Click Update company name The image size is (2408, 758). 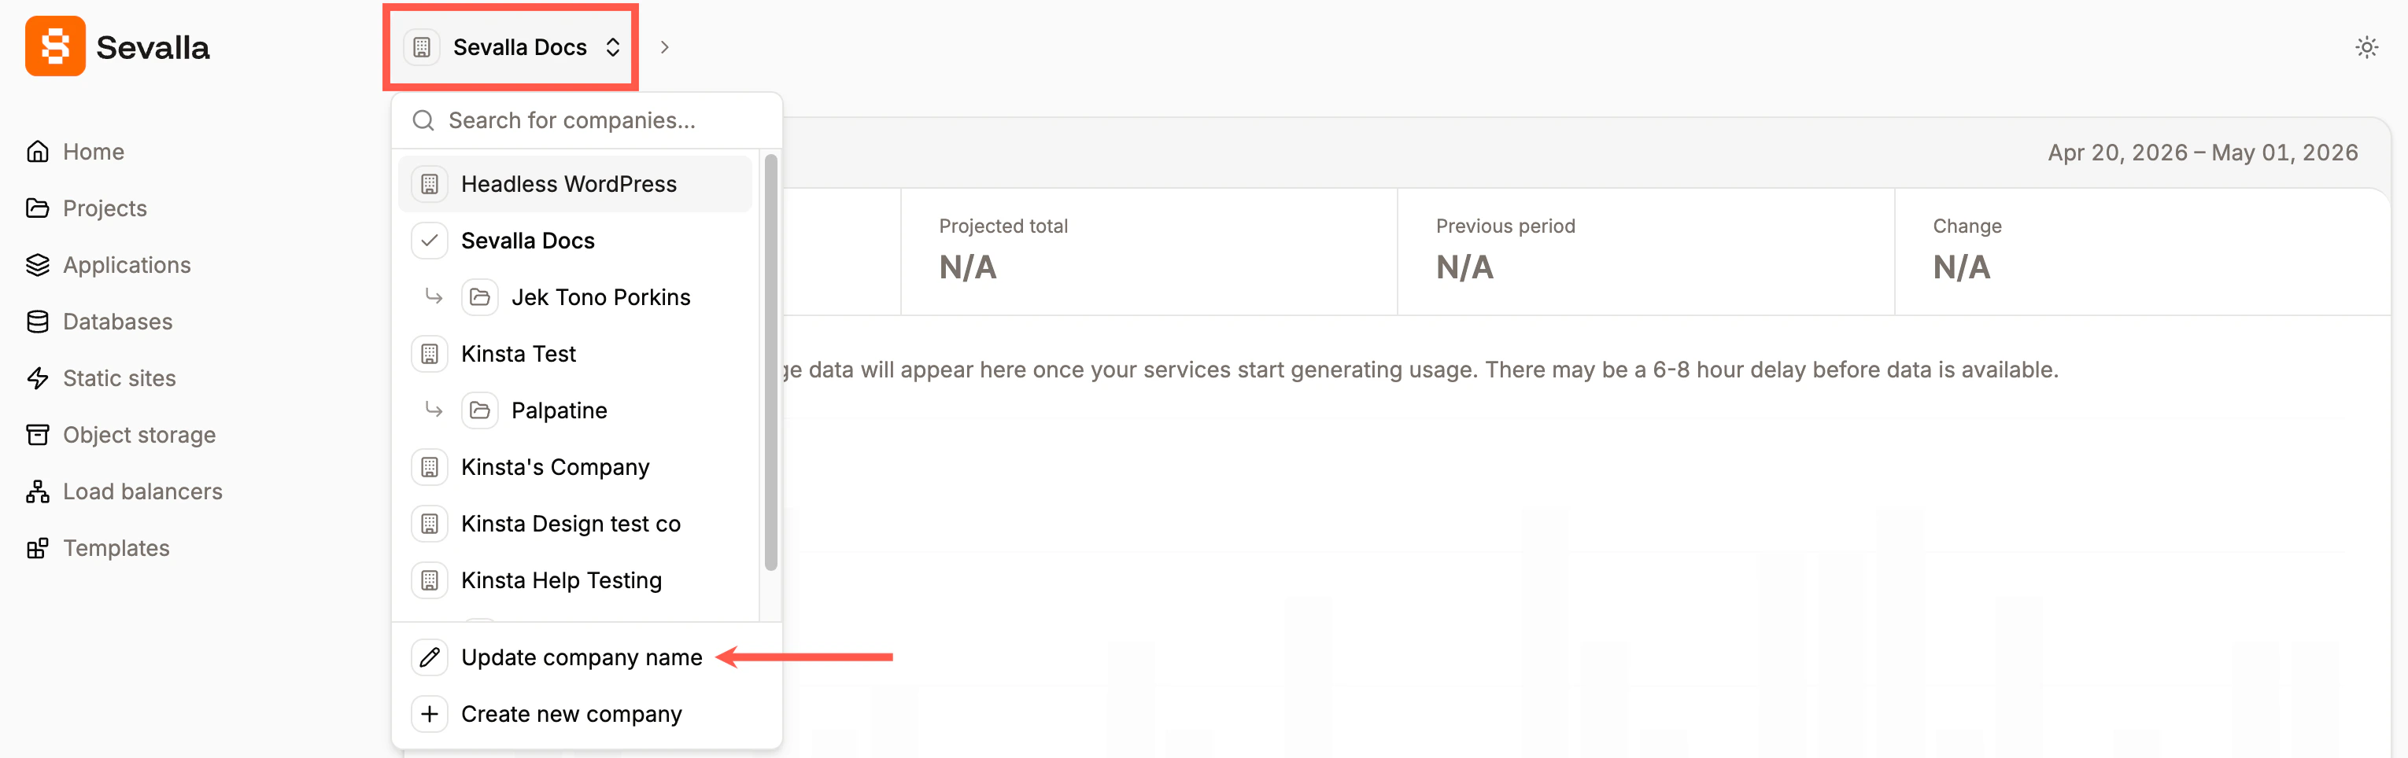point(586,658)
